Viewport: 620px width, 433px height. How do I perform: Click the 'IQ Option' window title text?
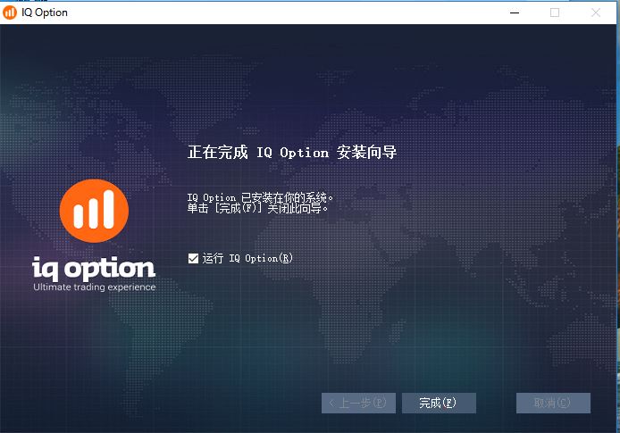(x=45, y=12)
